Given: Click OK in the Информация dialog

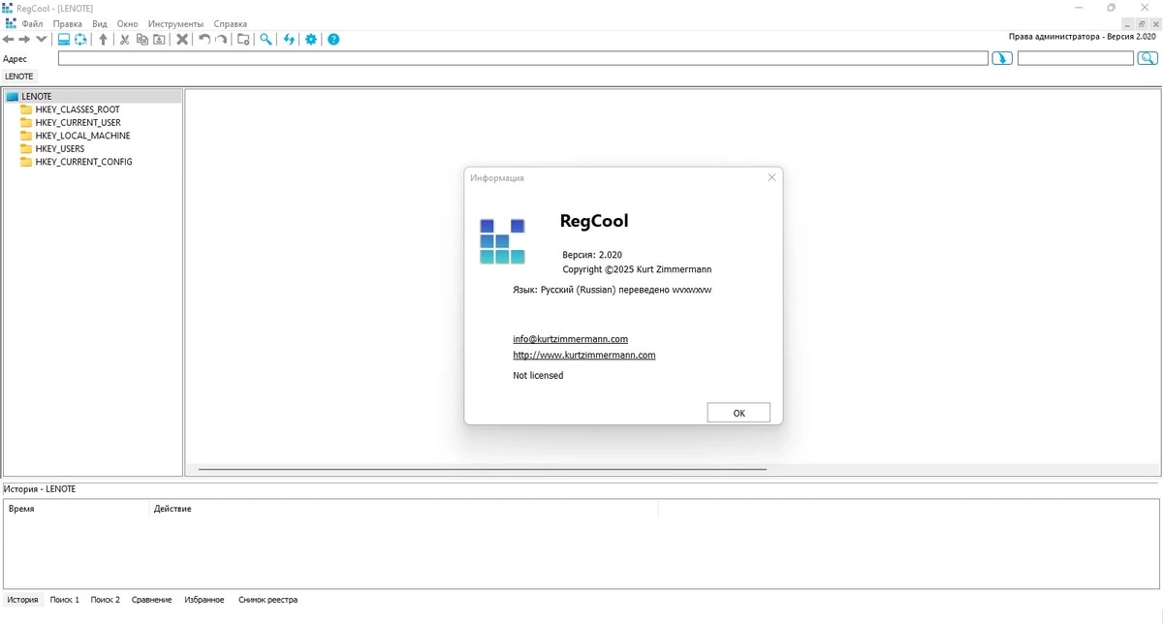Looking at the screenshot, I should [739, 413].
